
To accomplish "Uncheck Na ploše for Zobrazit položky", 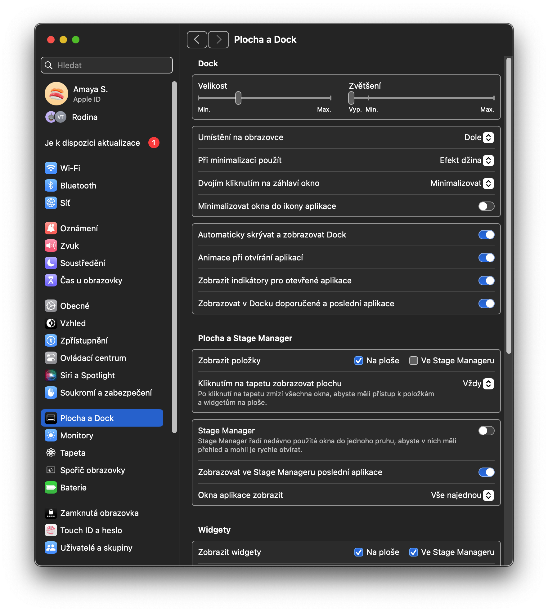I will click(x=359, y=361).
